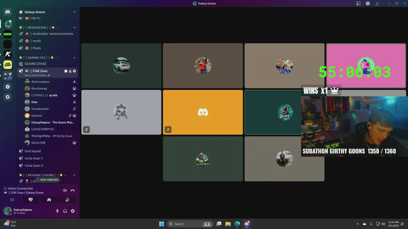This screenshot has height=229, width=408.
Task: Add channel to GAMING VCS category
Action: tap(74, 58)
